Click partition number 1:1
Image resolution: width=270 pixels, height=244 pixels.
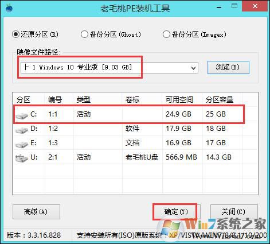pyautogui.click(x=53, y=114)
